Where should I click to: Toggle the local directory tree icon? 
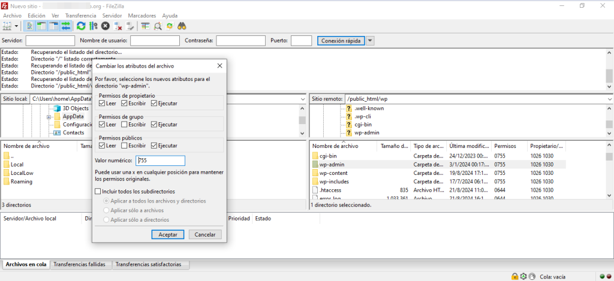41,26
